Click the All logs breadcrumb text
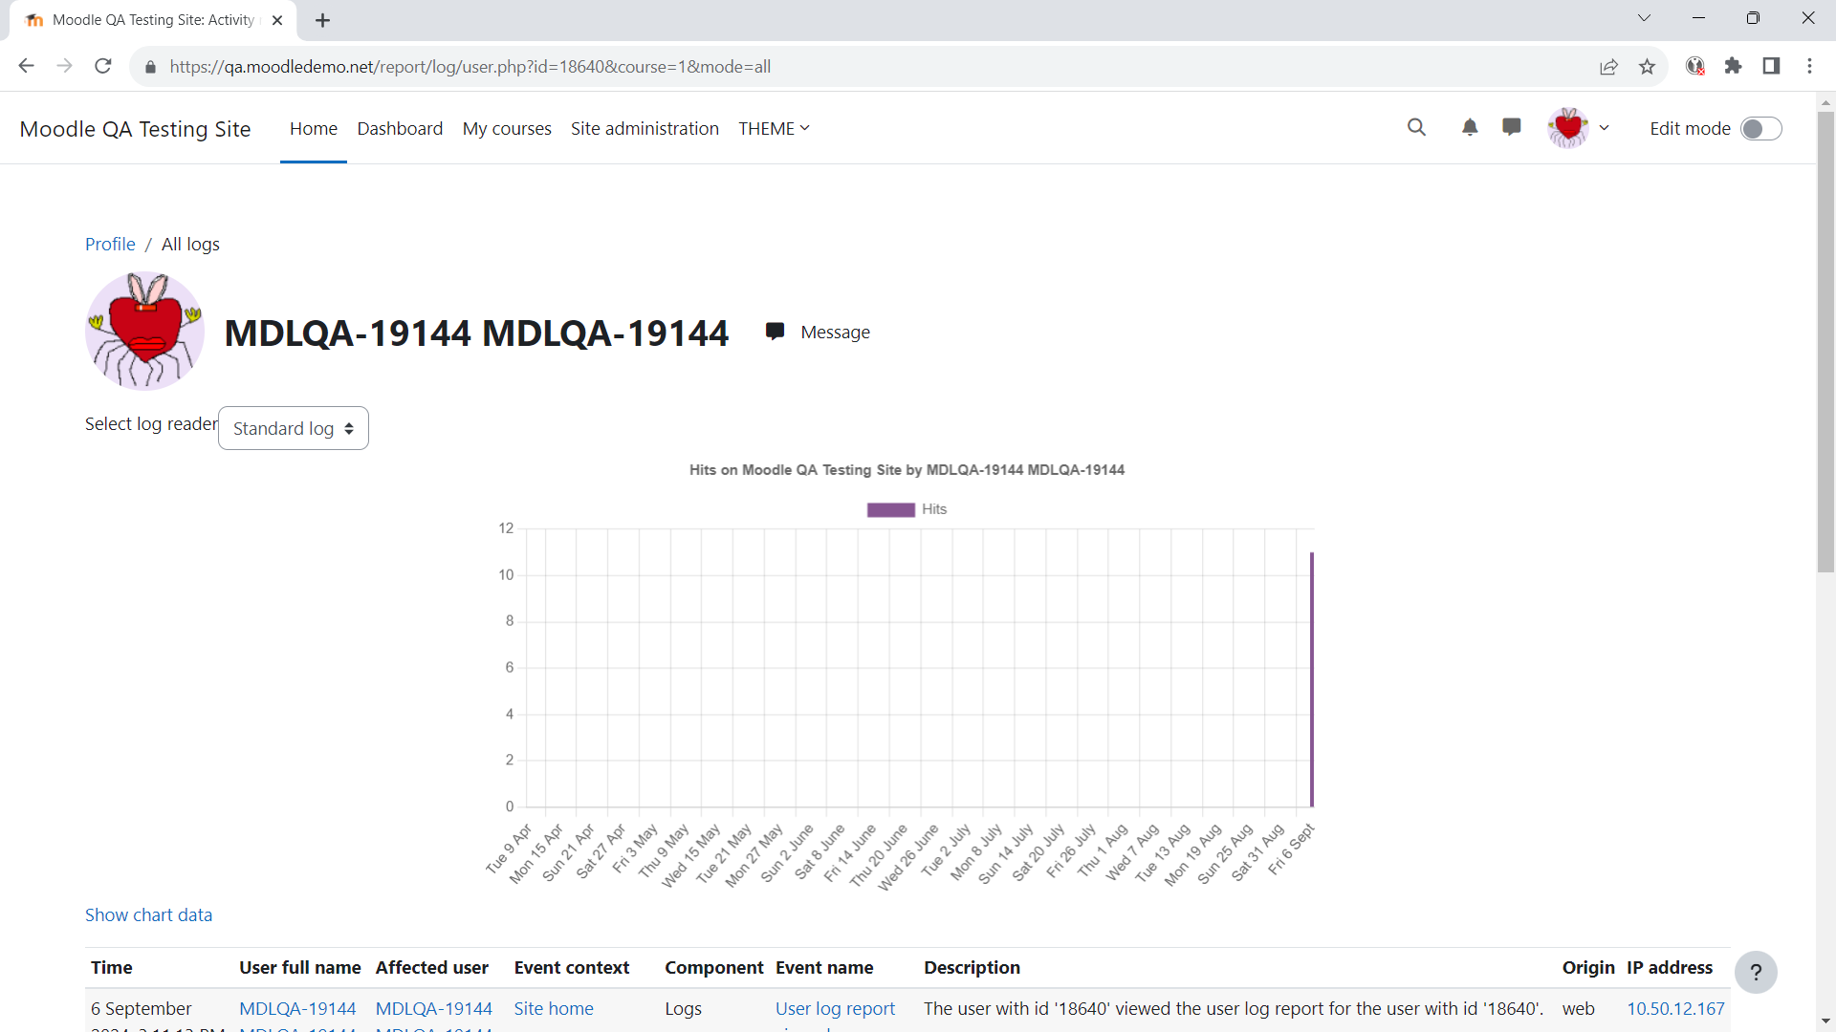This screenshot has height=1032, width=1836. [190, 244]
